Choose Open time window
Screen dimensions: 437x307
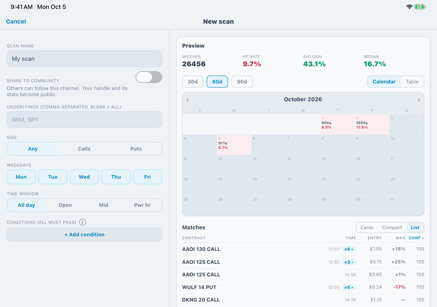click(x=65, y=205)
